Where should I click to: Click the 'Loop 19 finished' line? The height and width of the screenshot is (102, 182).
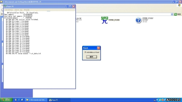(18, 52)
